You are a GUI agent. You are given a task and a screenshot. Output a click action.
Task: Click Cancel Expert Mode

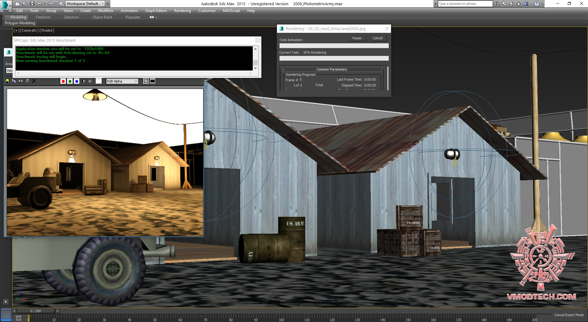569,315
